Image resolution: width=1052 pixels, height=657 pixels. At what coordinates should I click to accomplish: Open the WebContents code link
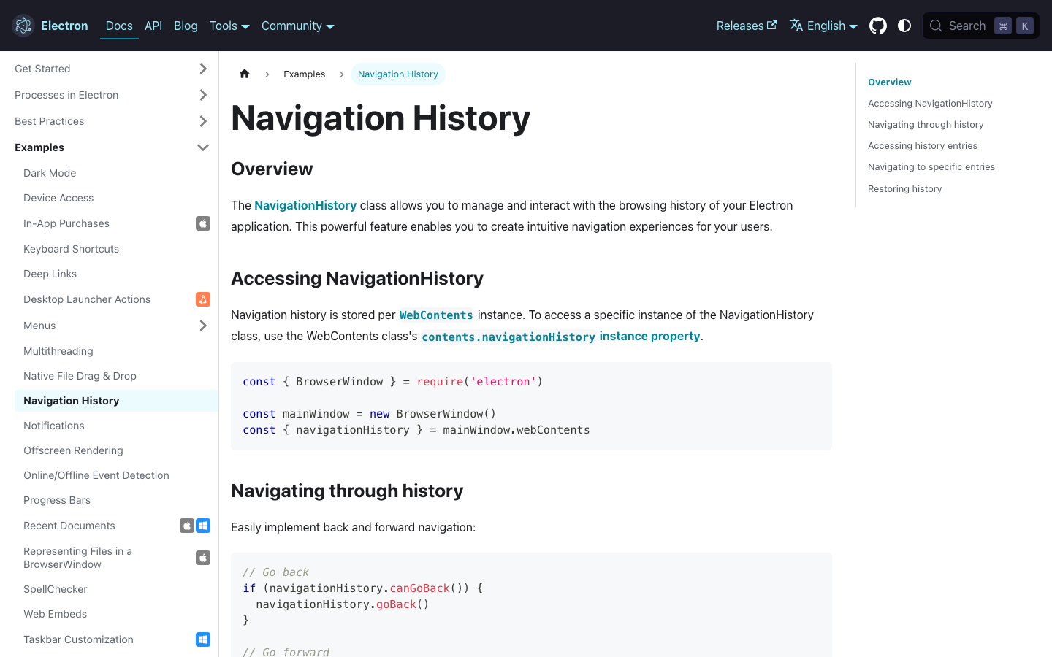(436, 315)
